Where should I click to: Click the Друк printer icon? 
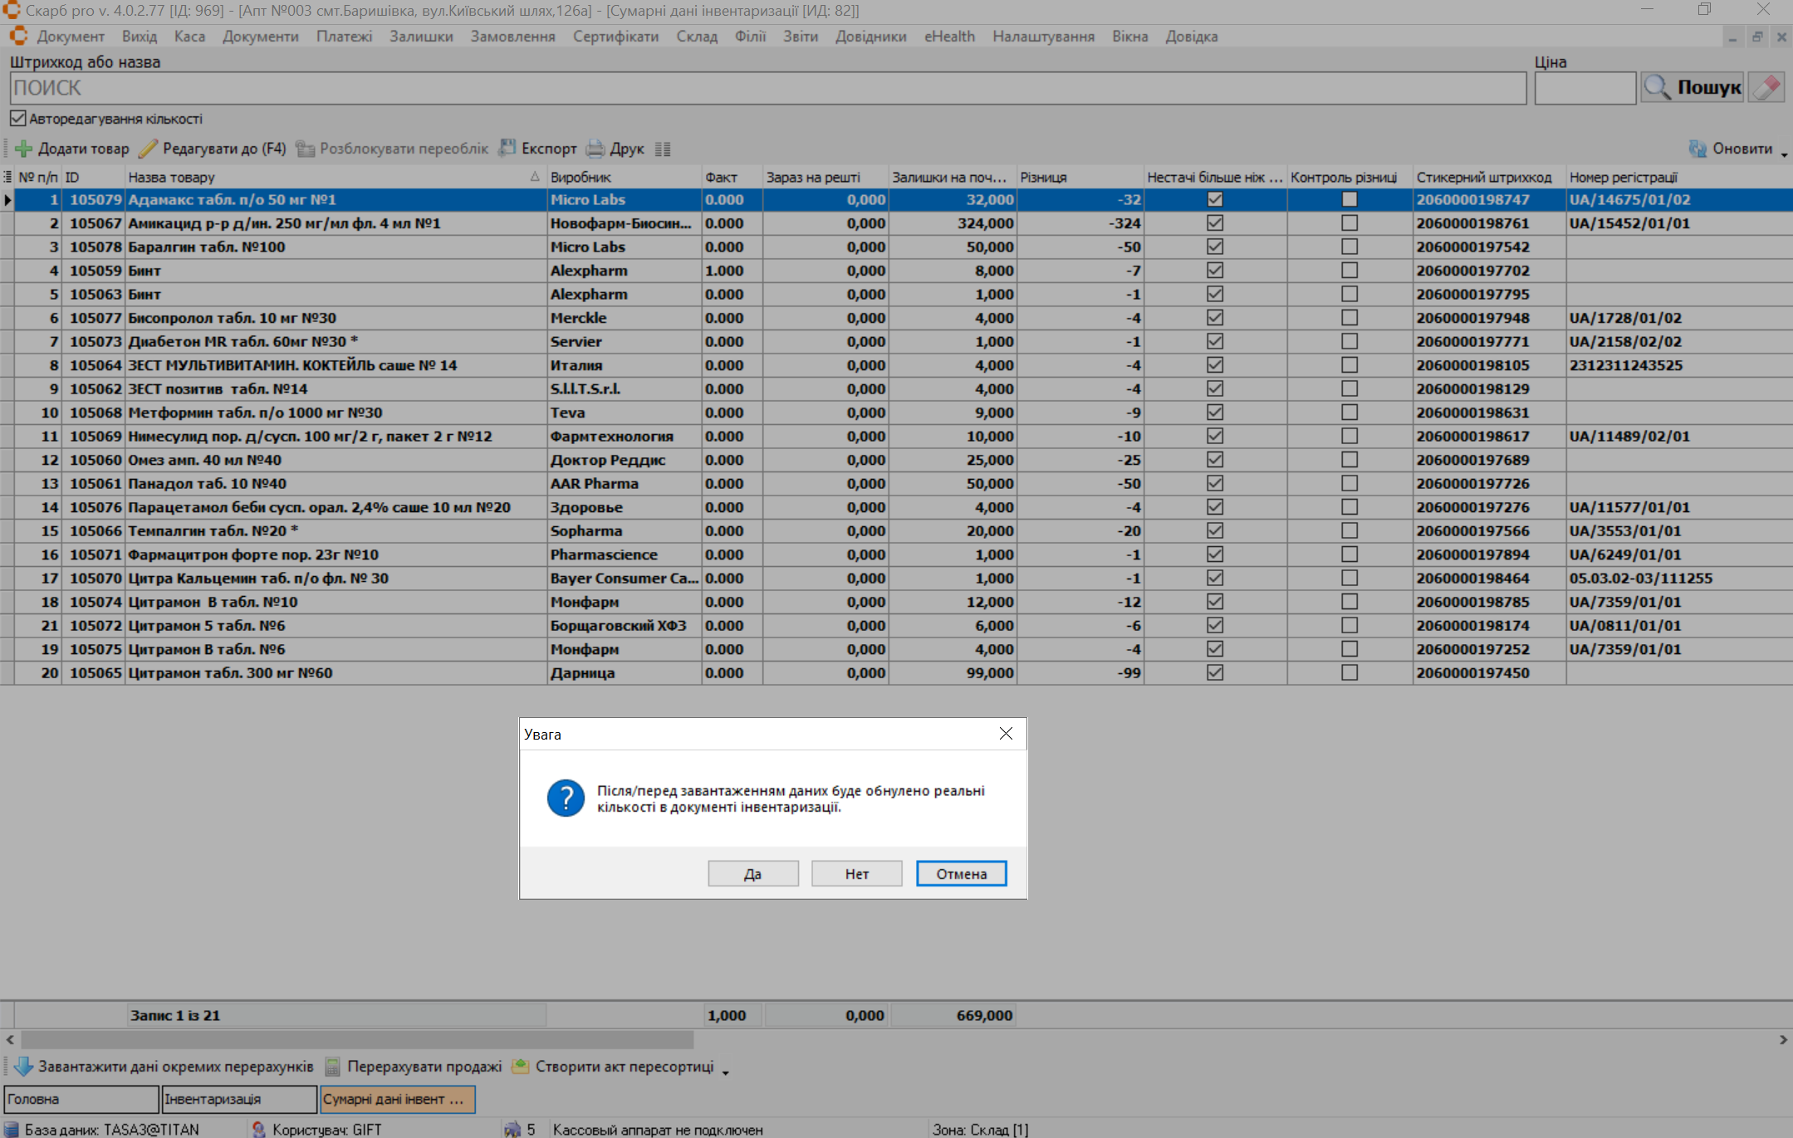pos(595,149)
